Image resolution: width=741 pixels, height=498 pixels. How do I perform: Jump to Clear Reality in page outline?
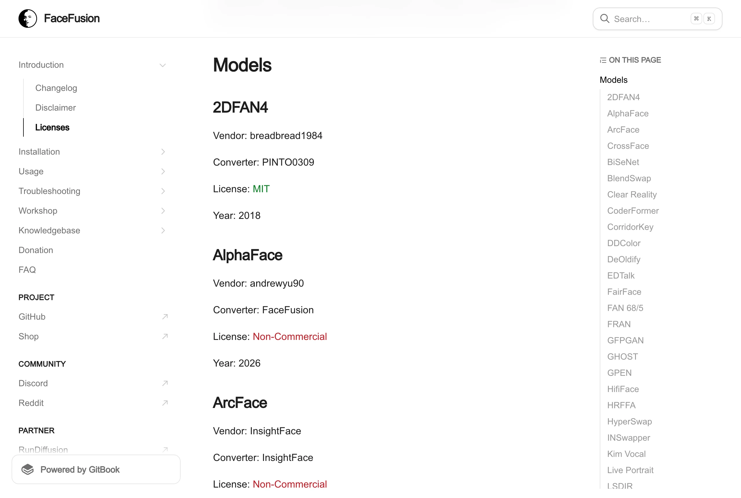632,194
